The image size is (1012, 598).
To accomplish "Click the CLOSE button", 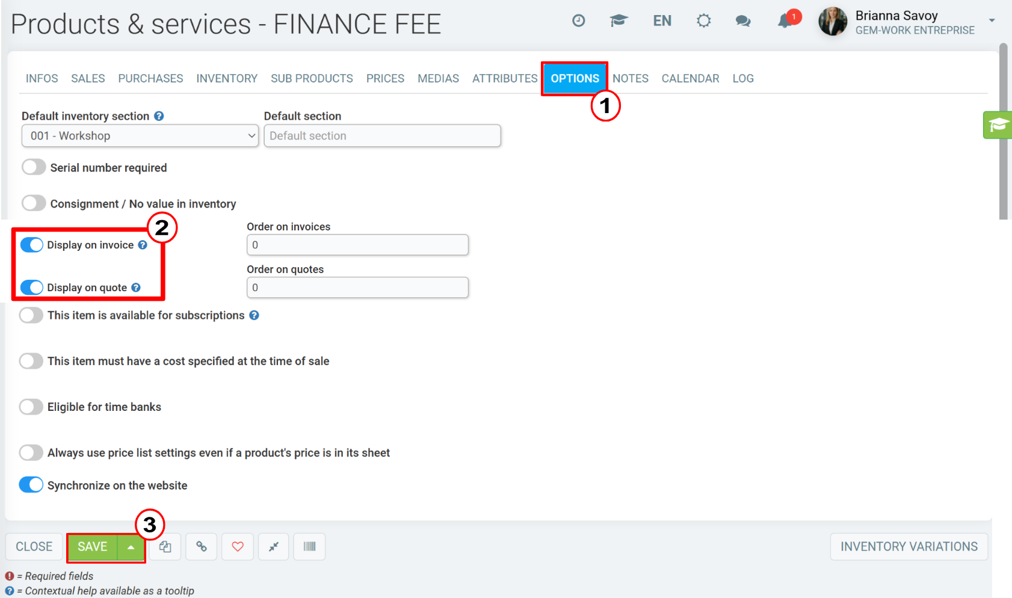I will click(34, 546).
